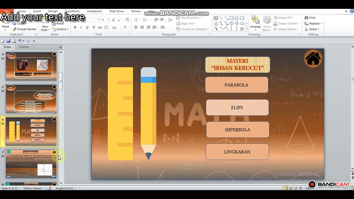Select the Right Arrow block shape

[x=232, y=23]
